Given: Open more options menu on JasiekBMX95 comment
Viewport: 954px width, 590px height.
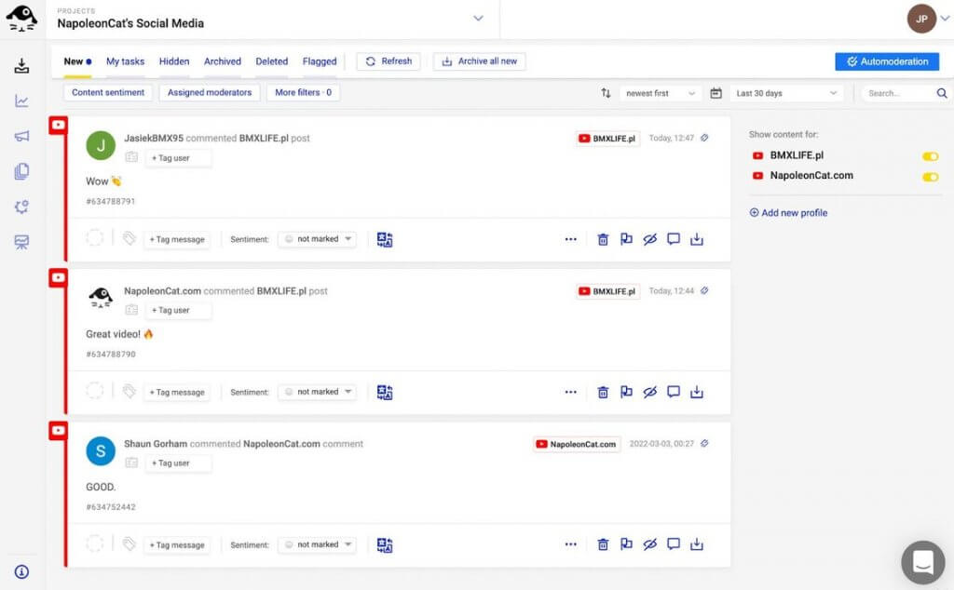Looking at the screenshot, I should 571,239.
